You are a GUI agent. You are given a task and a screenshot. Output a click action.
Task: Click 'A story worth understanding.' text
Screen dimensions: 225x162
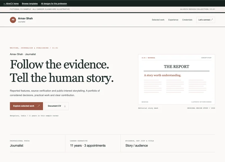click(163, 75)
